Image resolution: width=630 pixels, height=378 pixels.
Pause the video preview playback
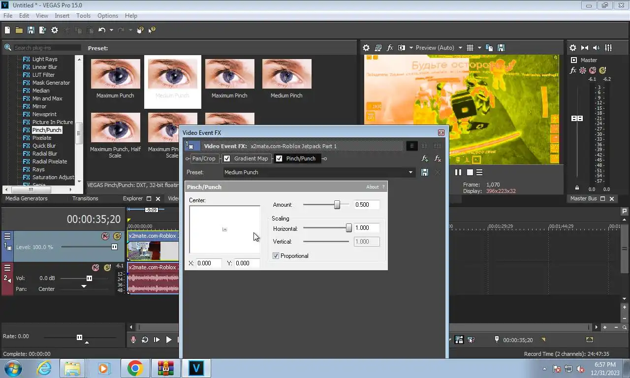click(x=458, y=172)
